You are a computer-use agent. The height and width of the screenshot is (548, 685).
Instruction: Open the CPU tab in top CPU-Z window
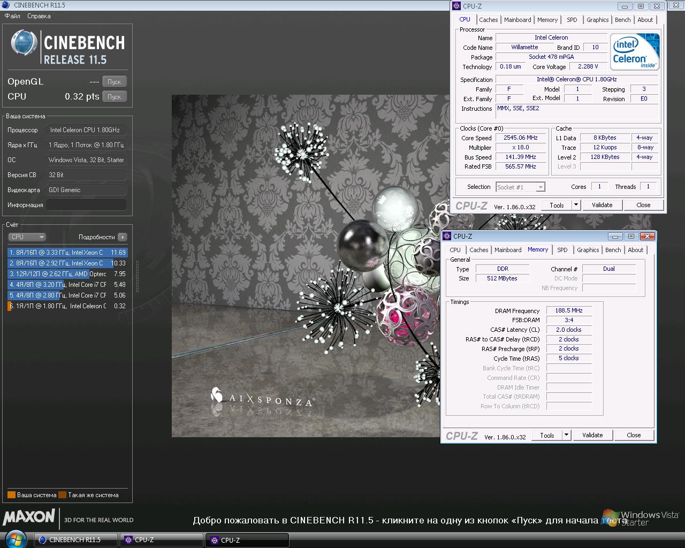point(465,19)
